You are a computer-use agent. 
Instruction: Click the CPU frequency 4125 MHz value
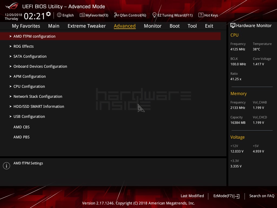coord(238,49)
